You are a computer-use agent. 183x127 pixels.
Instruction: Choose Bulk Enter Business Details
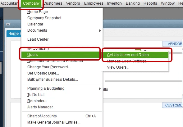point(62,79)
